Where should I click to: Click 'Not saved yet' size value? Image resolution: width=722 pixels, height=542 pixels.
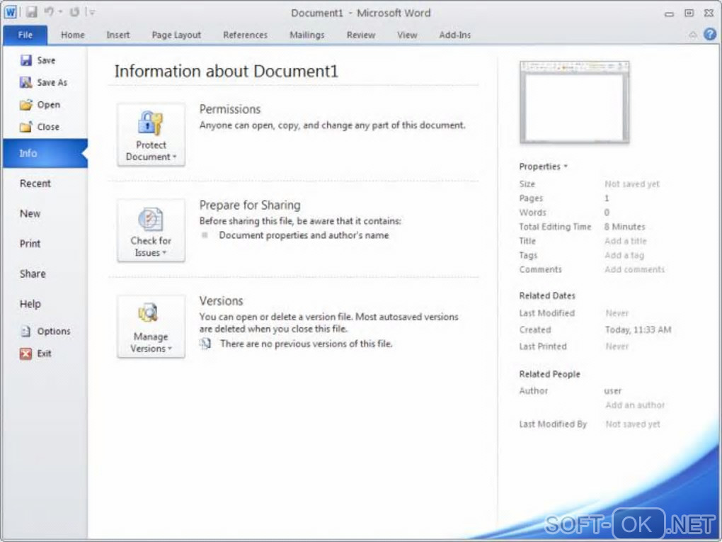[x=631, y=184]
